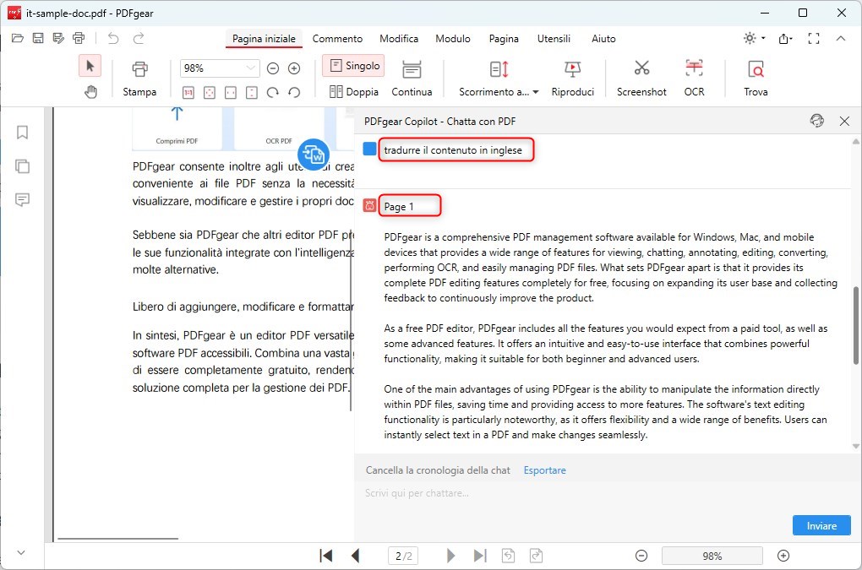Open the page thumbnails sidebar panel
The height and width of the screenshot is (570, 862).
coord(22,166)
